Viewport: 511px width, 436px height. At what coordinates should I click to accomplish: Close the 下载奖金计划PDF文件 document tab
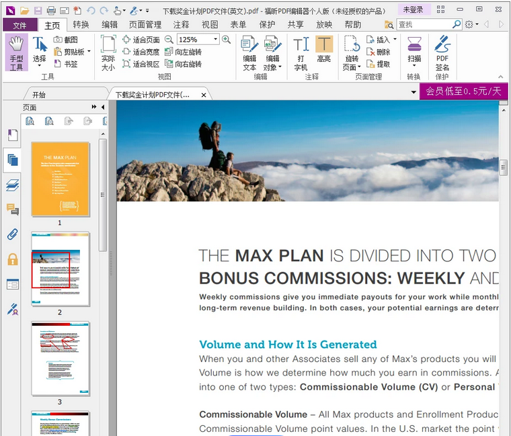coord(204,95)
